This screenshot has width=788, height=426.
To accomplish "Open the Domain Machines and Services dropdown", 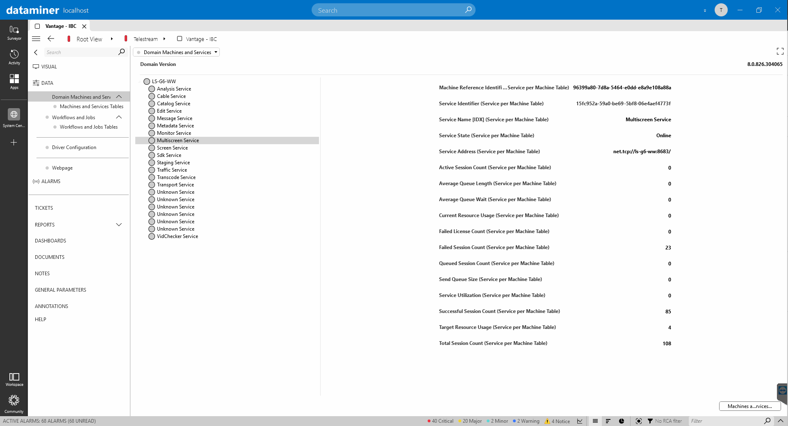I will click(x=176, y=52).
